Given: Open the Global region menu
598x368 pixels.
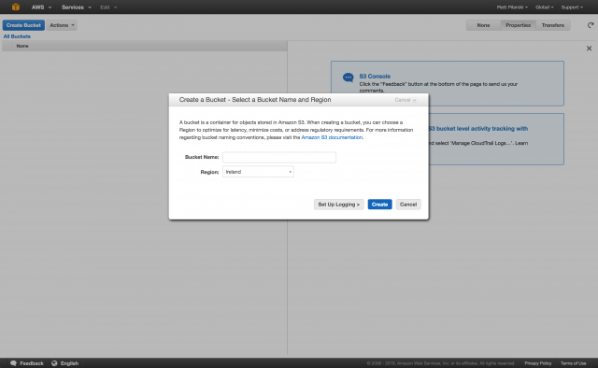Looking at the screenshot, I should 544,7.
